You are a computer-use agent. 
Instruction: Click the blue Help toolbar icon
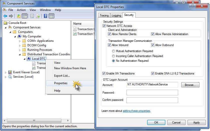(x=46, y=16)
